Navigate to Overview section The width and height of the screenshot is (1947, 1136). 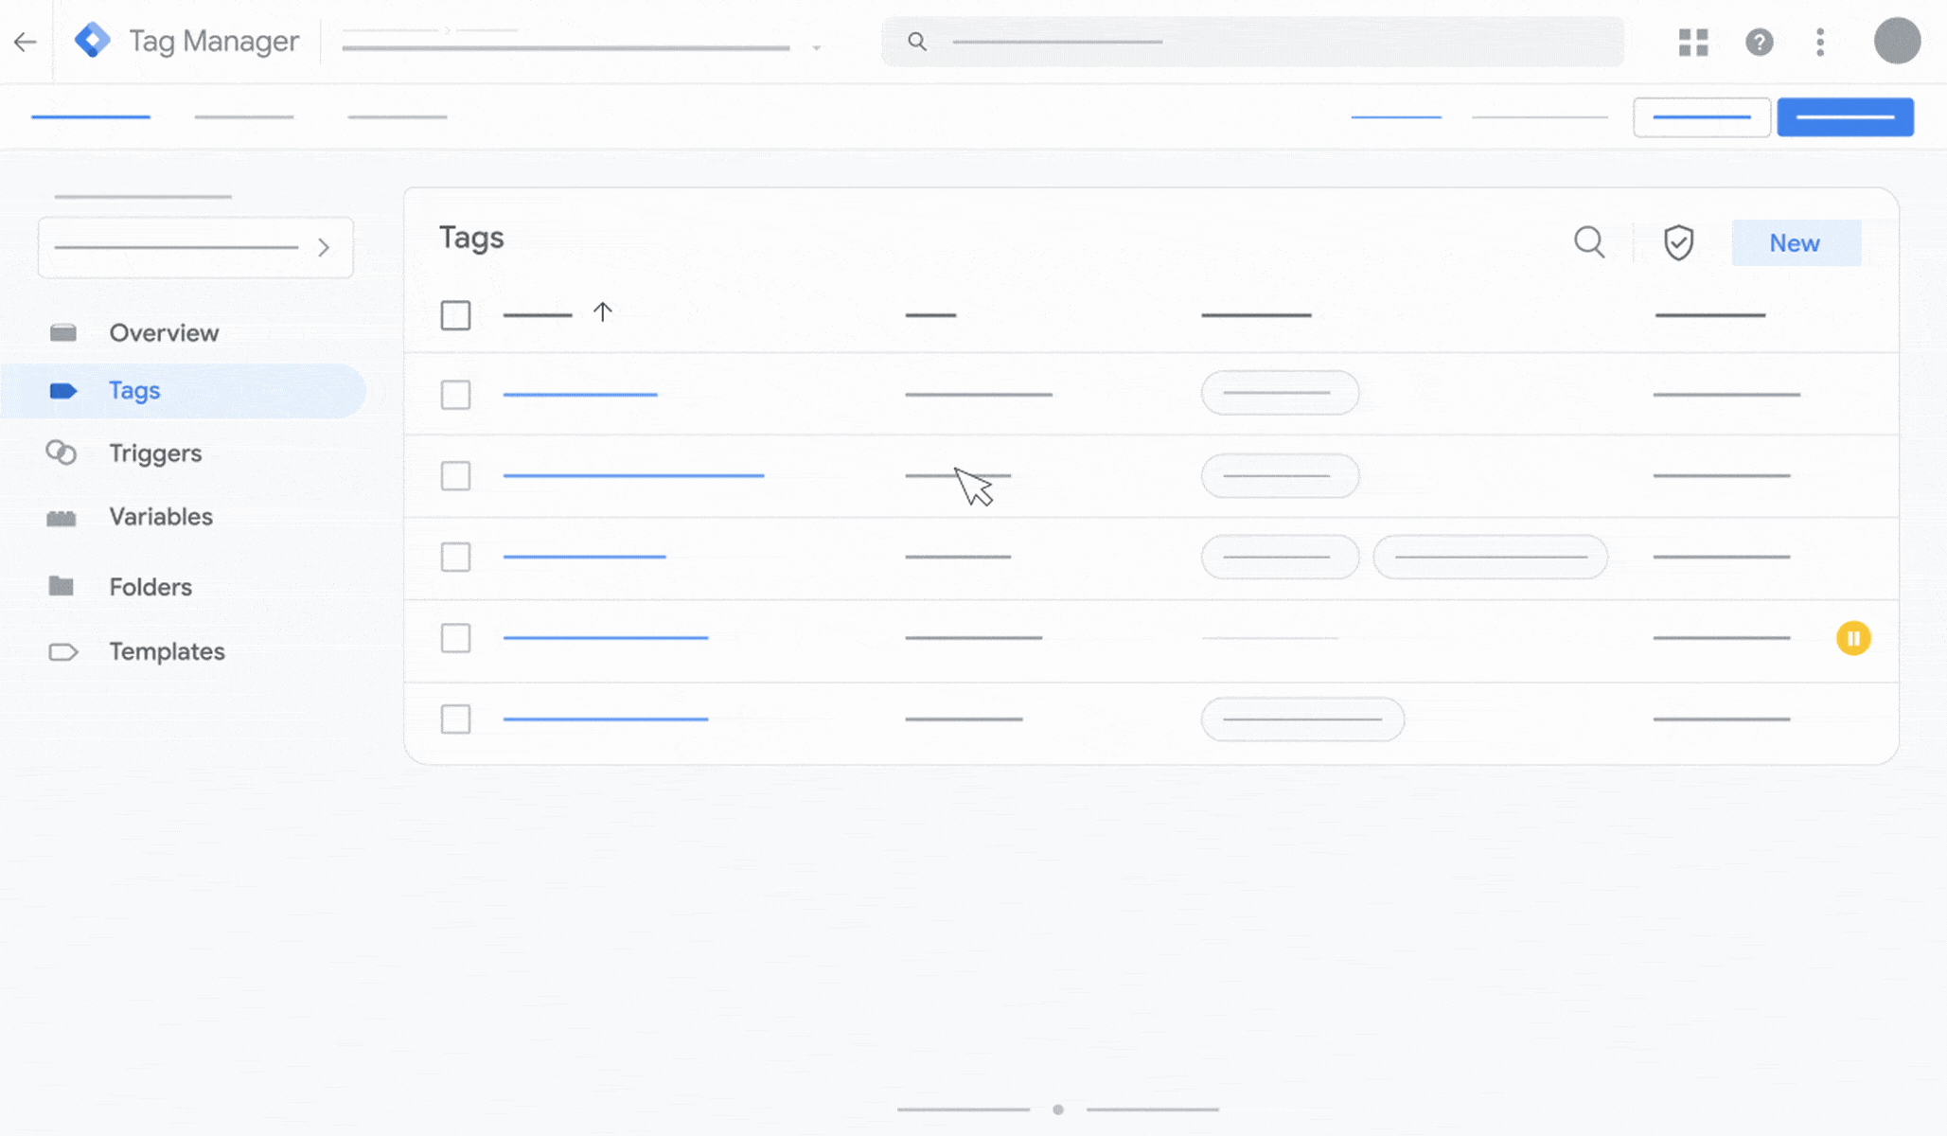[162, 331]
